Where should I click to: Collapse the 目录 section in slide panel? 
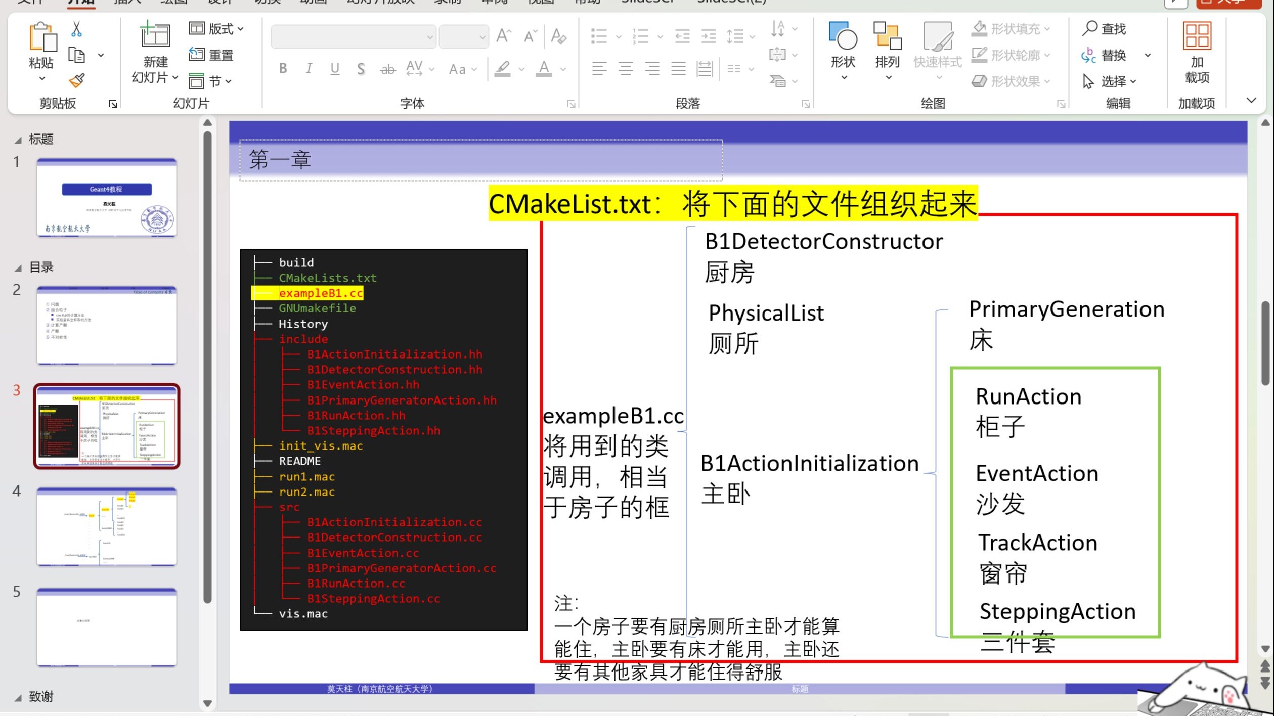tap(18, 267)
